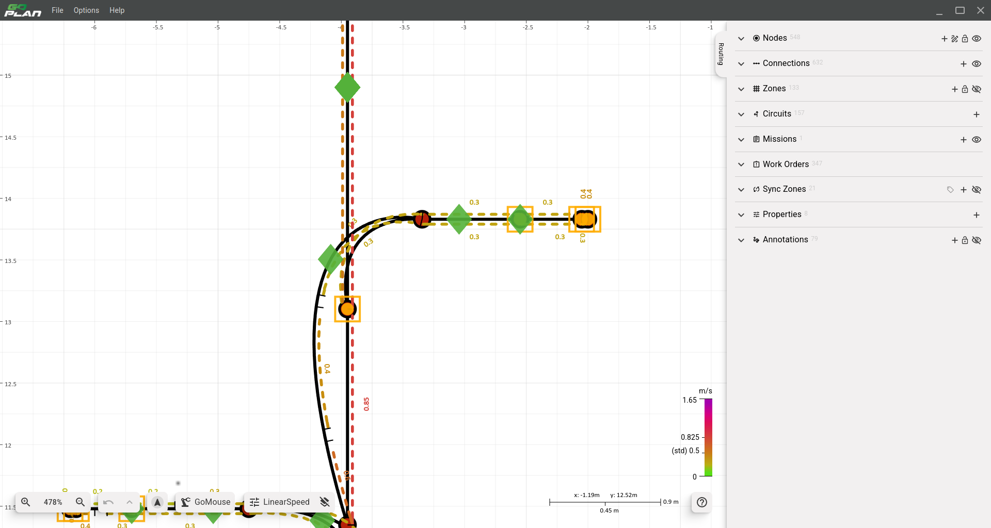Open the help question mark icon
The height and width of the screenshot is (528, 991).
tap(701, 502)
